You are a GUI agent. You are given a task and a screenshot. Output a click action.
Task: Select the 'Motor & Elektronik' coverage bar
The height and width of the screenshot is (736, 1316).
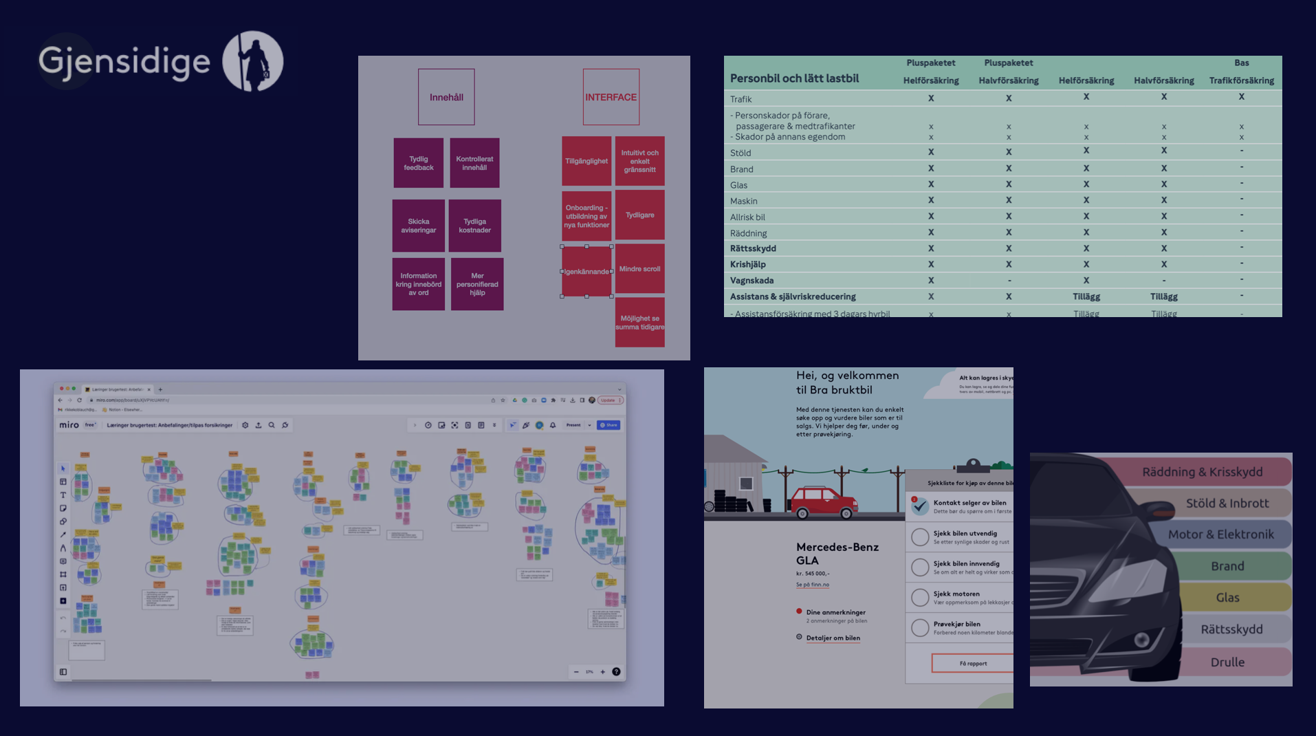tap(1220, 534)
